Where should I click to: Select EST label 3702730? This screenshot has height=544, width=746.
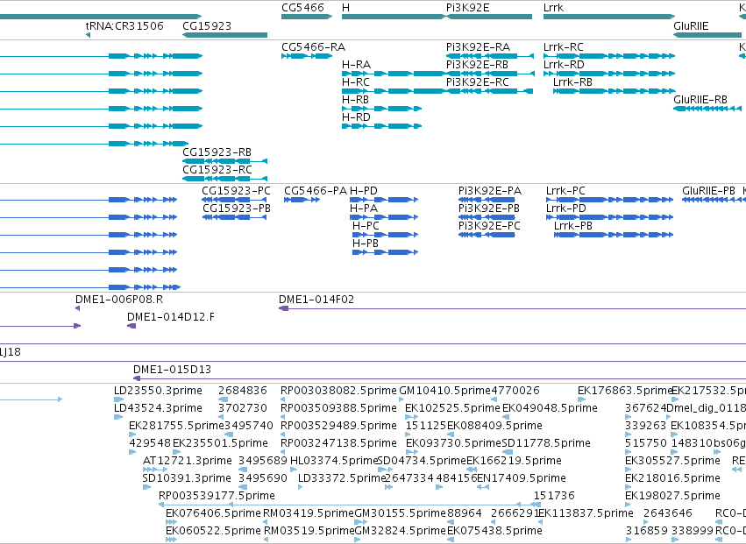(243, 408)
